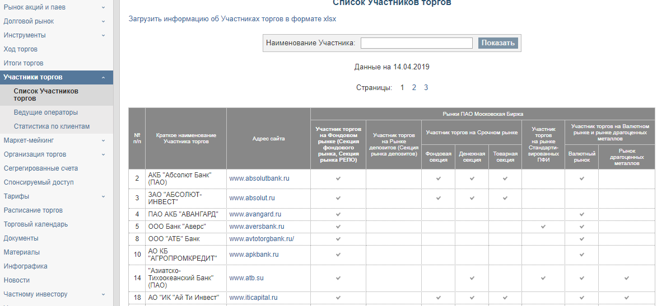Click АВАНГАРД 'Валютный рынок' checkmark
Viewport: 657px width, 306px height.
pyautogui.click(x=581, y=214)
